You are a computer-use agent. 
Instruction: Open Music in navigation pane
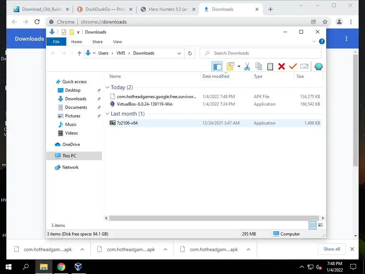71,125
